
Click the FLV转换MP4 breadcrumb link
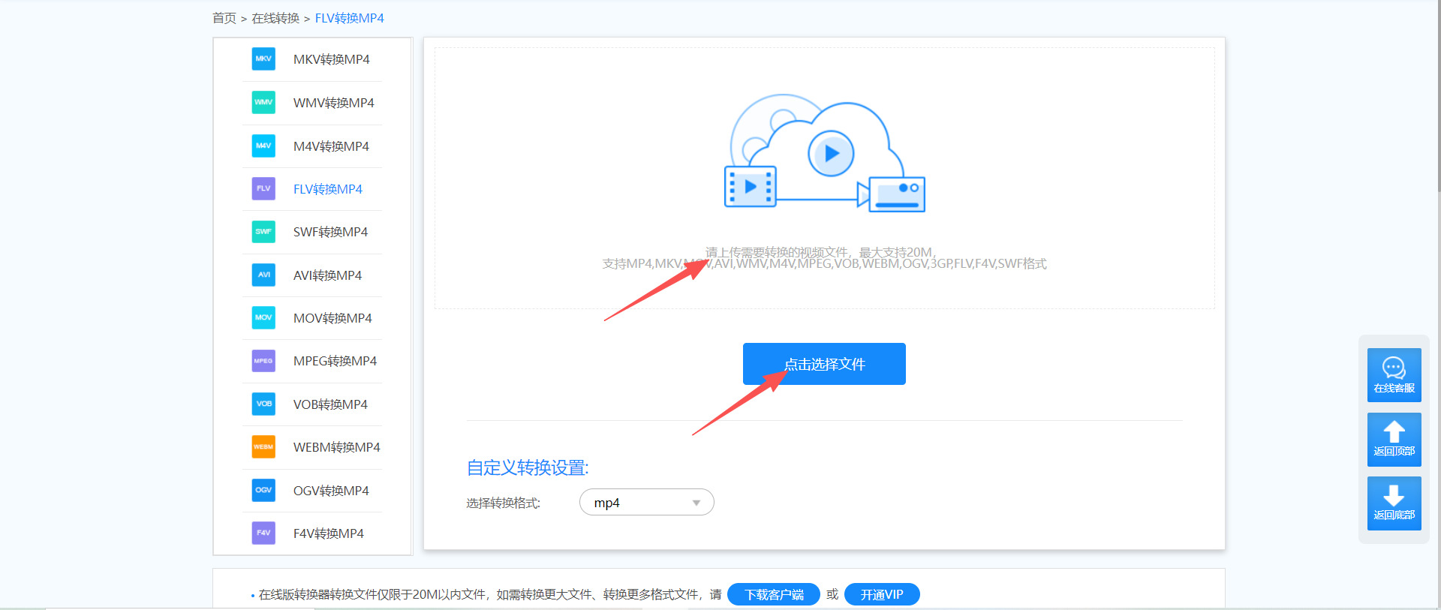349,18
